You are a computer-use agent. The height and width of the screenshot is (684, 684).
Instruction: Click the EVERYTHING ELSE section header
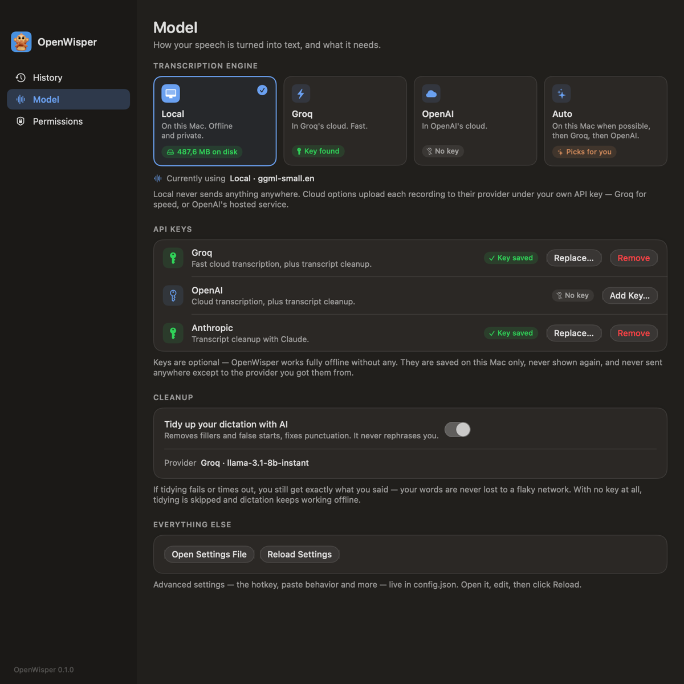point(193,524)
